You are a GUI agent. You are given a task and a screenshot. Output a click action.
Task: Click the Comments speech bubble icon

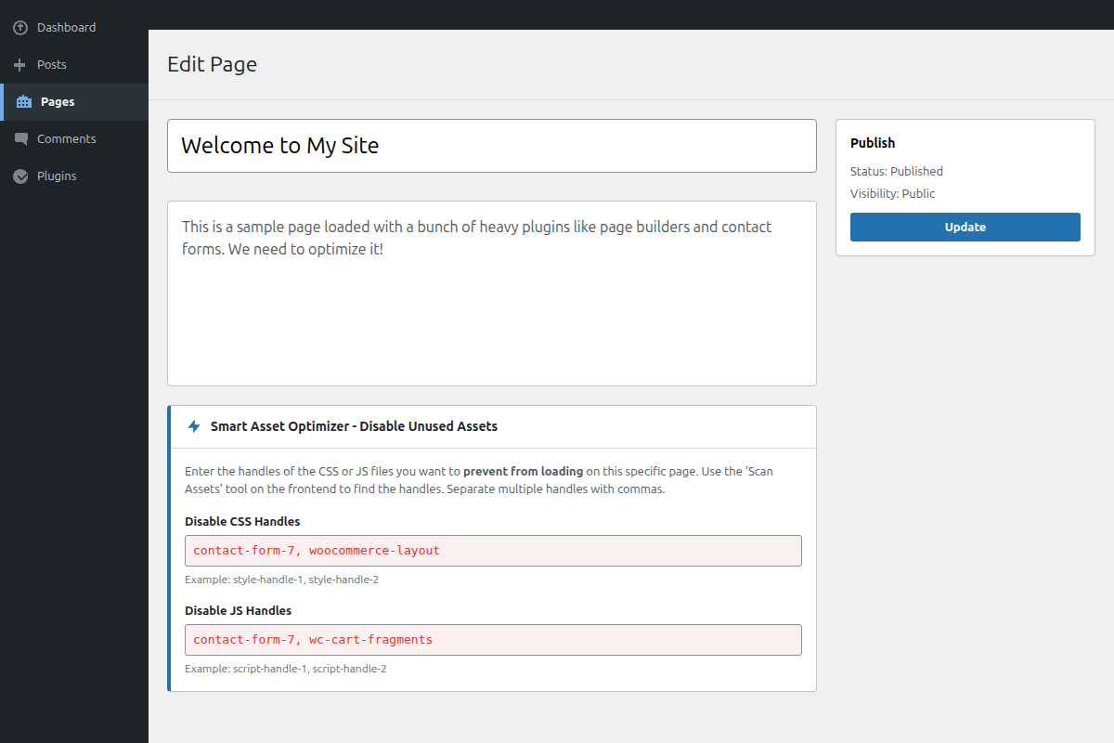pos(19,138)
